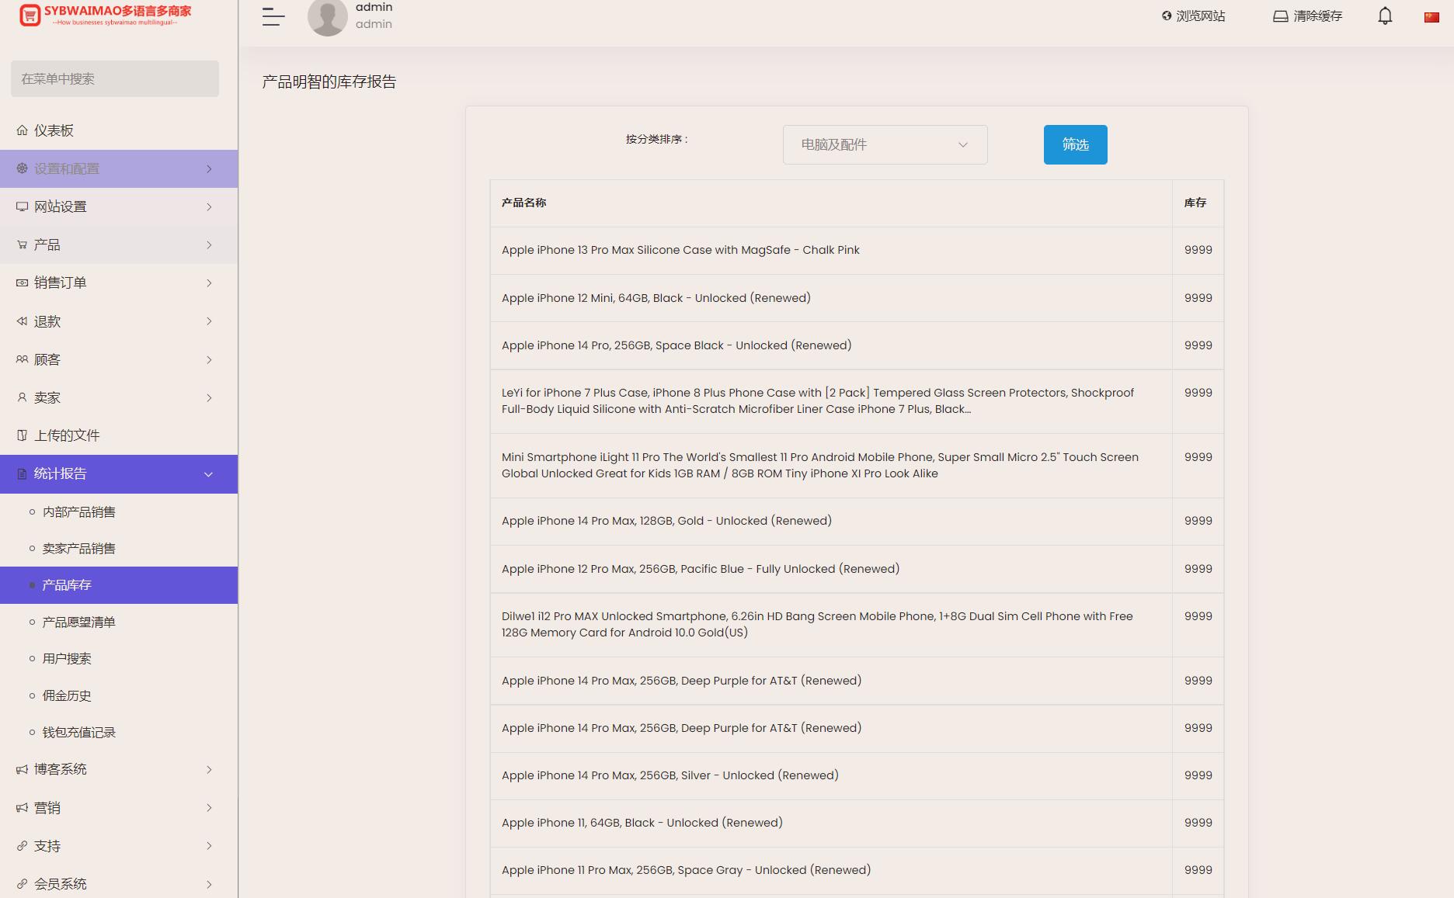Click the SYBWAIMAO logo
1454x898 pixels.
coord(105,15)
